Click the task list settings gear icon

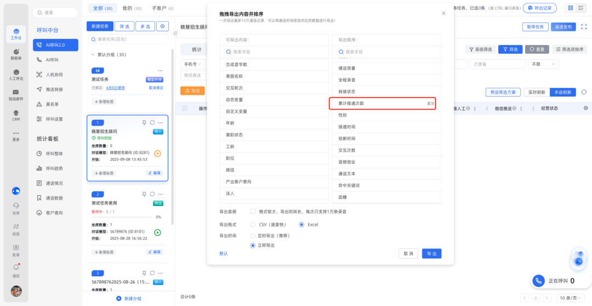coord(162,26)
